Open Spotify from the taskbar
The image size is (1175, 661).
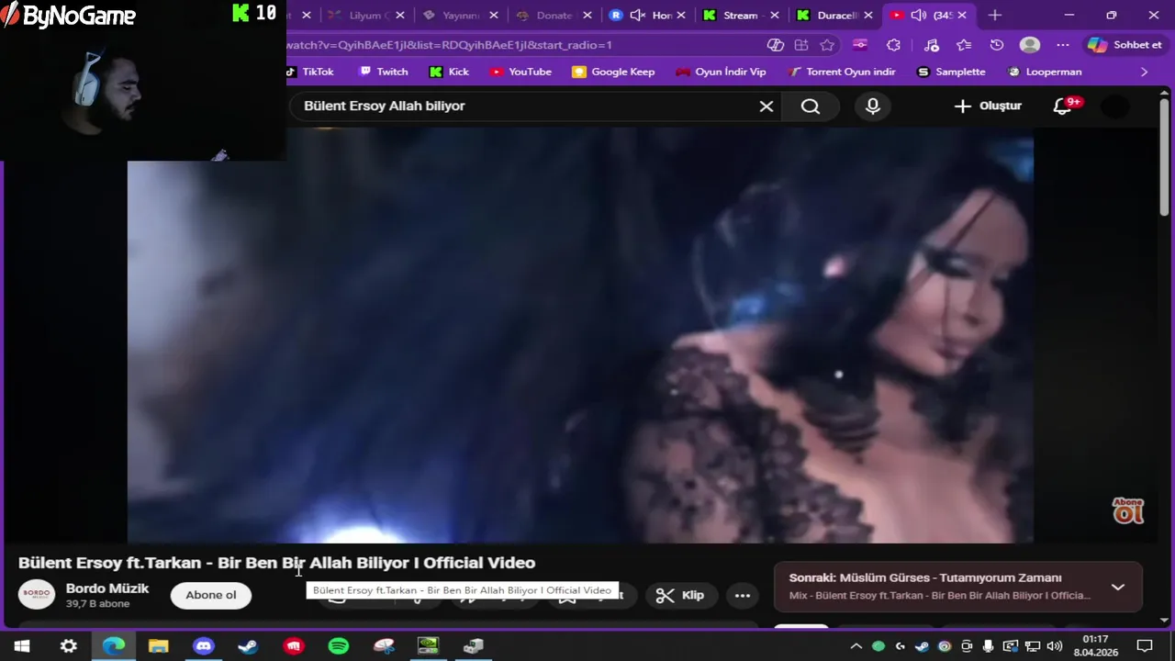click(339, 646)
